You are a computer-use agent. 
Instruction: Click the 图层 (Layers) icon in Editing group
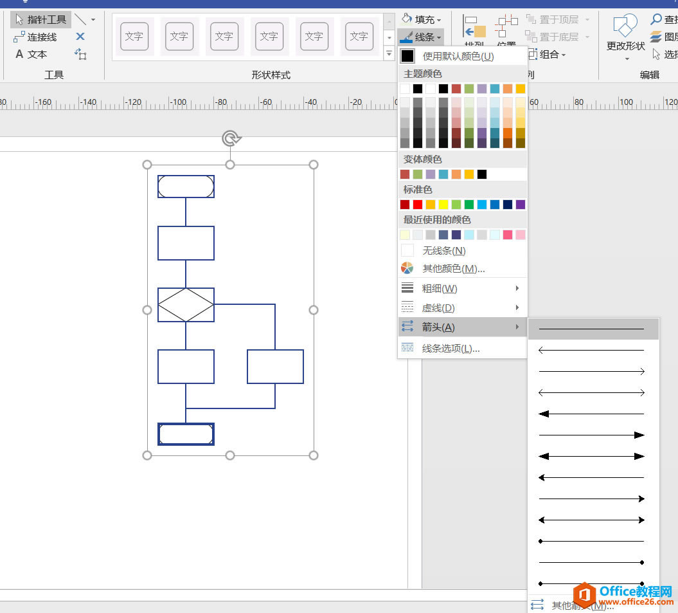pyautogui.click(x=656, y=37)
